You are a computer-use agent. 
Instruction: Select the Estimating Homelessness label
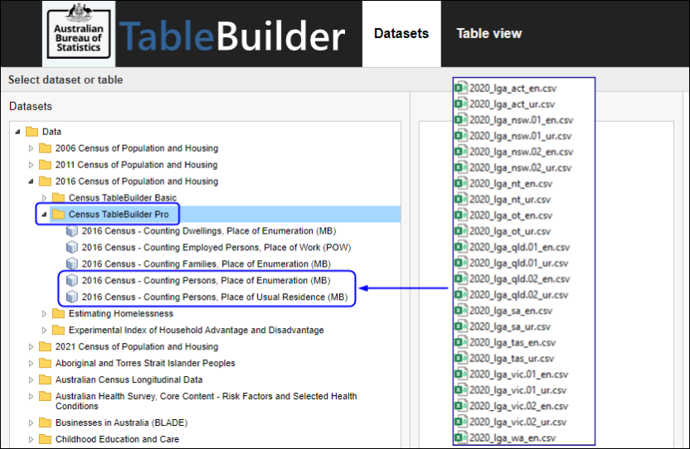pos(120,313)
